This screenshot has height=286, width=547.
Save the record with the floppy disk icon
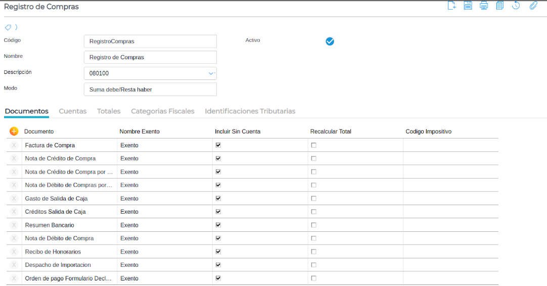[x=468, y=6]
